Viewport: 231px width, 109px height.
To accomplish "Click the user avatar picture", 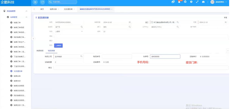I will (x=212, y=2).
